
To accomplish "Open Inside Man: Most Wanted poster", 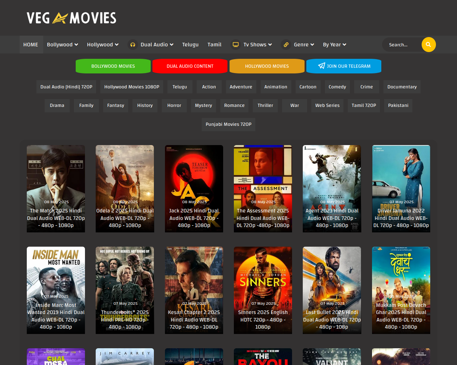I will (x=56, y=290).
